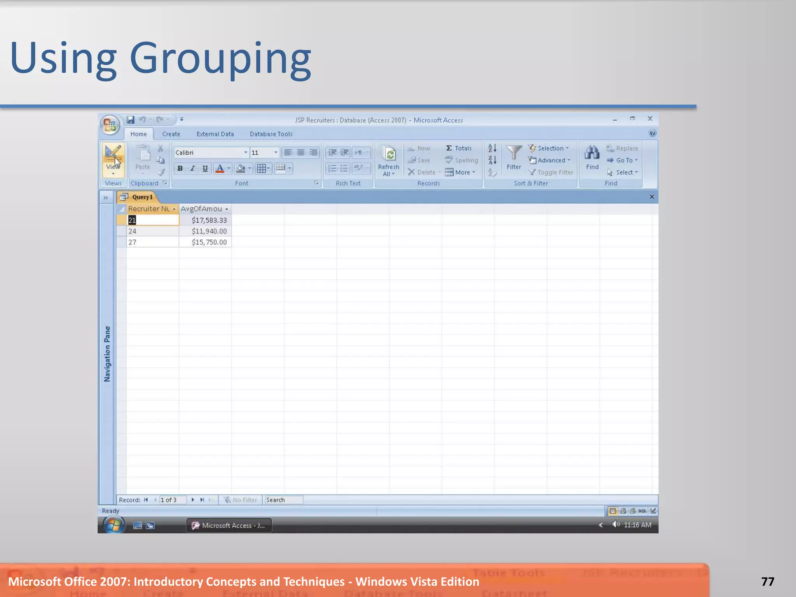Open the Go To dropdown
Image resolution: width=796 pixels, height=597 pixels.
coord(622,160)
